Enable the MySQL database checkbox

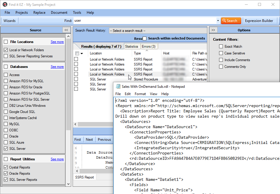[6, 124]
